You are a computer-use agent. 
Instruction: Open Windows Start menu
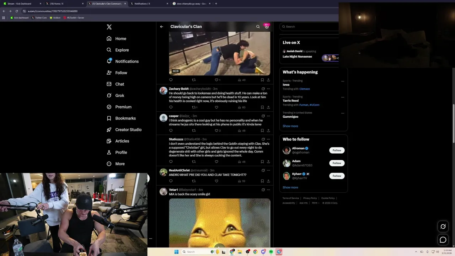(176, 252)
